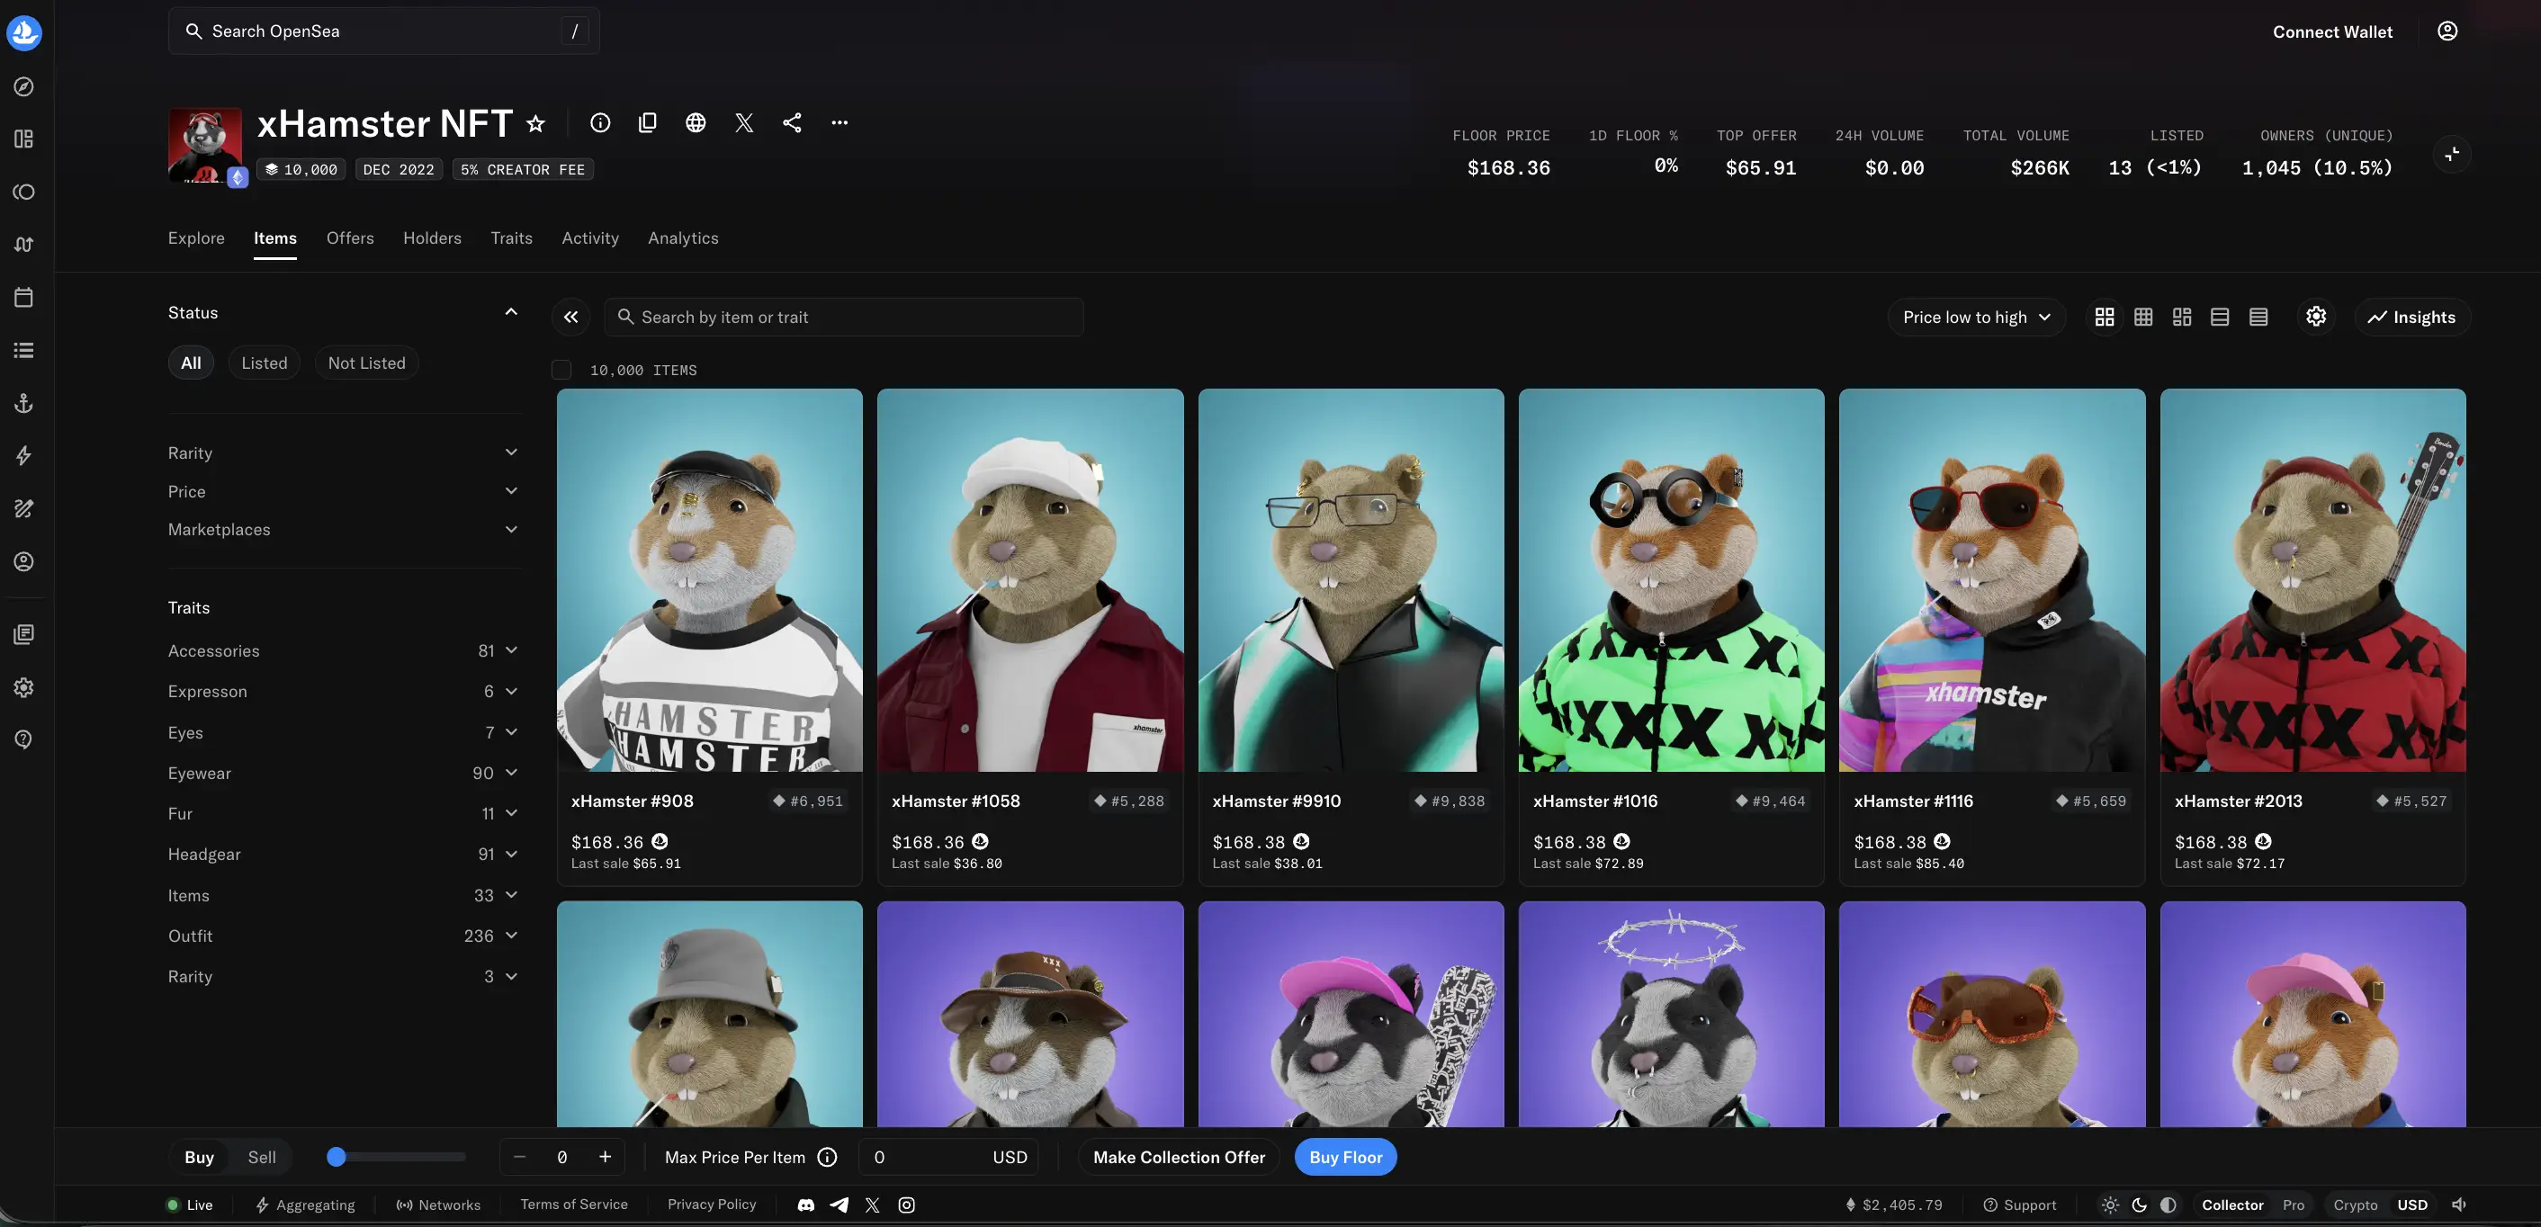Open the Privacy Policy link
This screenshot has height=1227, width=2541.
click(x=713, y=1205)
